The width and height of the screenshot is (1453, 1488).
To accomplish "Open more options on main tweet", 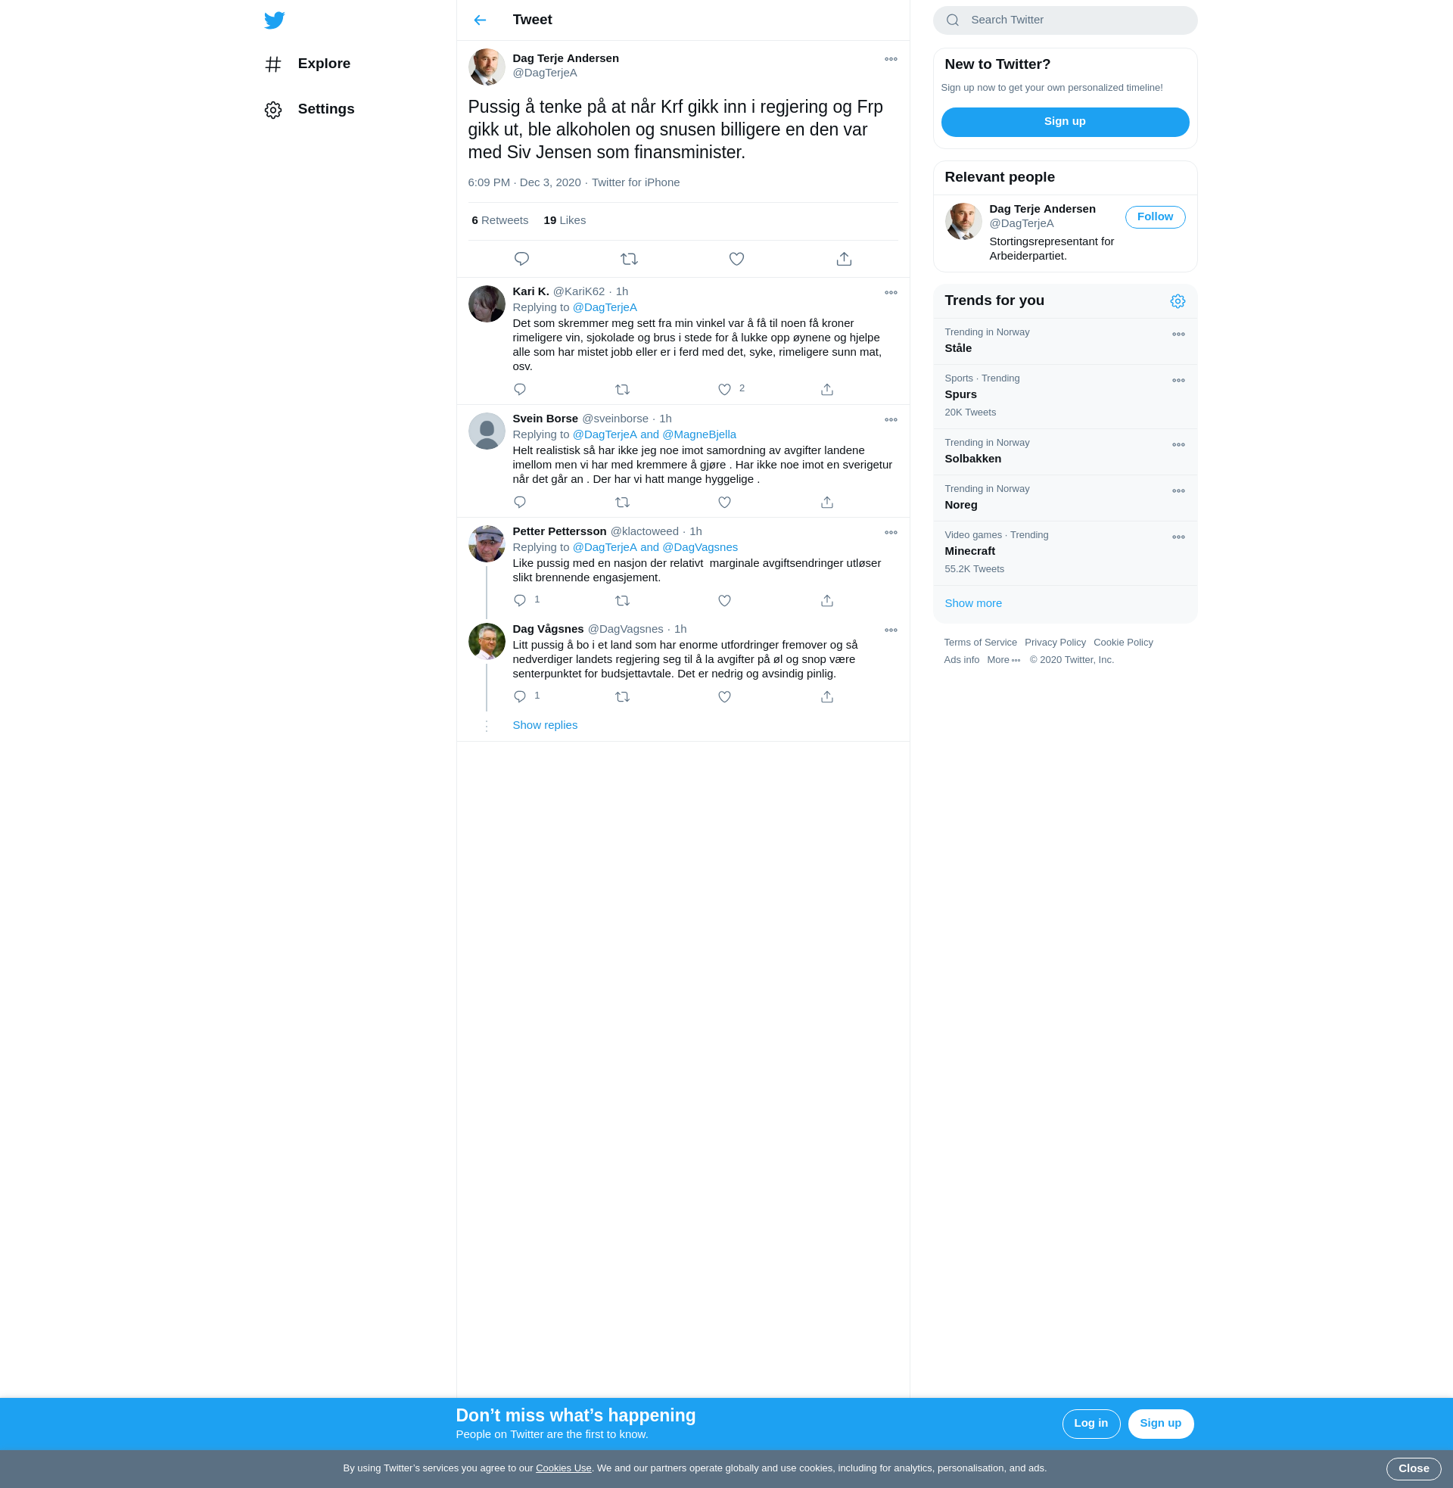I will pyautogui.click(x=891, y=60).
